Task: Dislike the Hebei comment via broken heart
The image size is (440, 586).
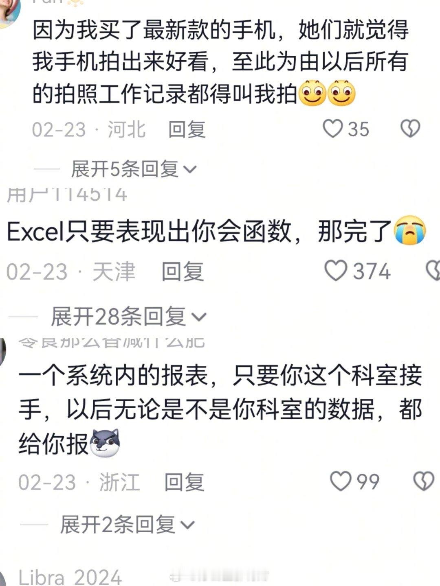Action: [410, 129]
